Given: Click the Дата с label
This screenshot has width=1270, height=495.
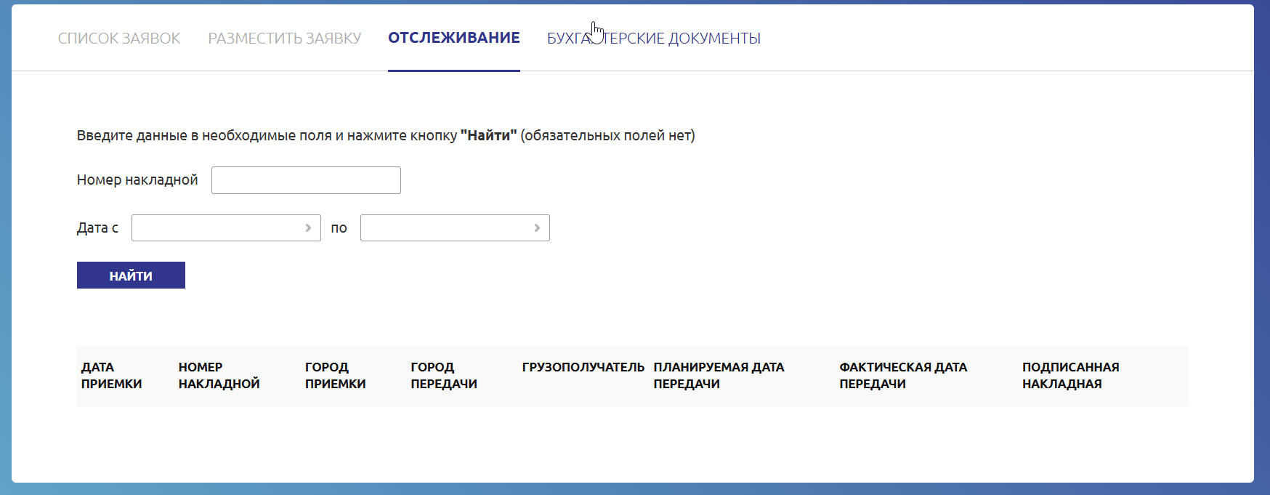Looking at the screenshot, I should [97, 228].
